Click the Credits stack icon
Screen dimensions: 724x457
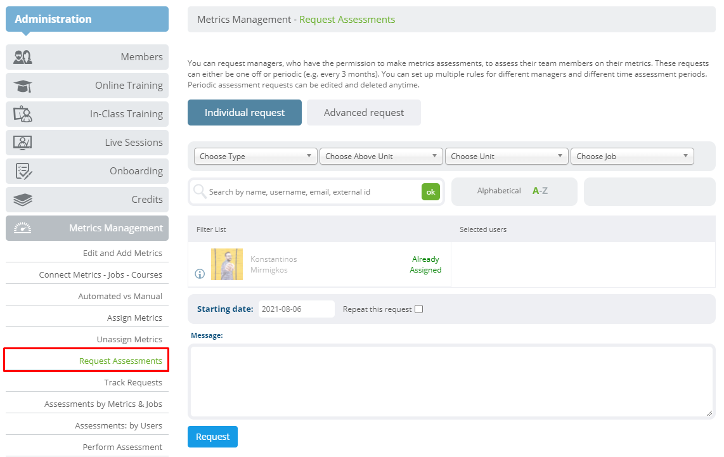coord(23,200)
